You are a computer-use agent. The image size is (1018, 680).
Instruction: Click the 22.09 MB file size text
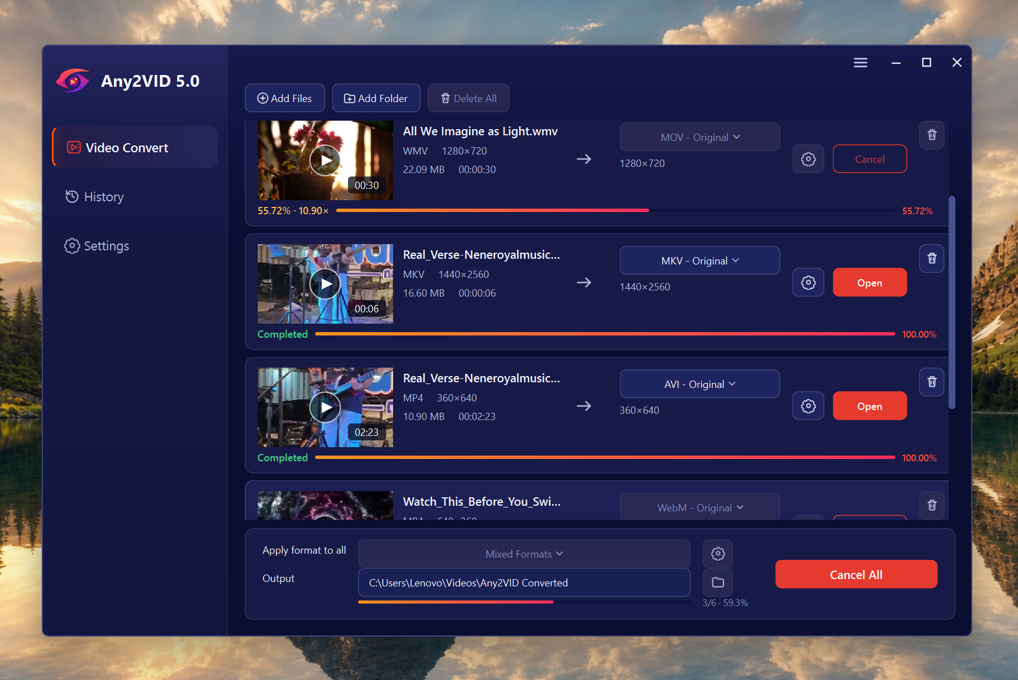pos(424,170)
